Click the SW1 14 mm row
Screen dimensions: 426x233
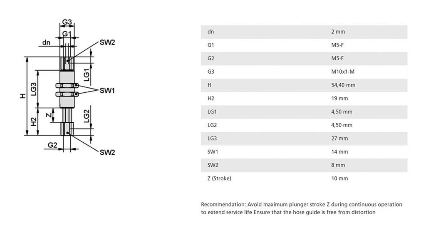click(x=304, y=152)
